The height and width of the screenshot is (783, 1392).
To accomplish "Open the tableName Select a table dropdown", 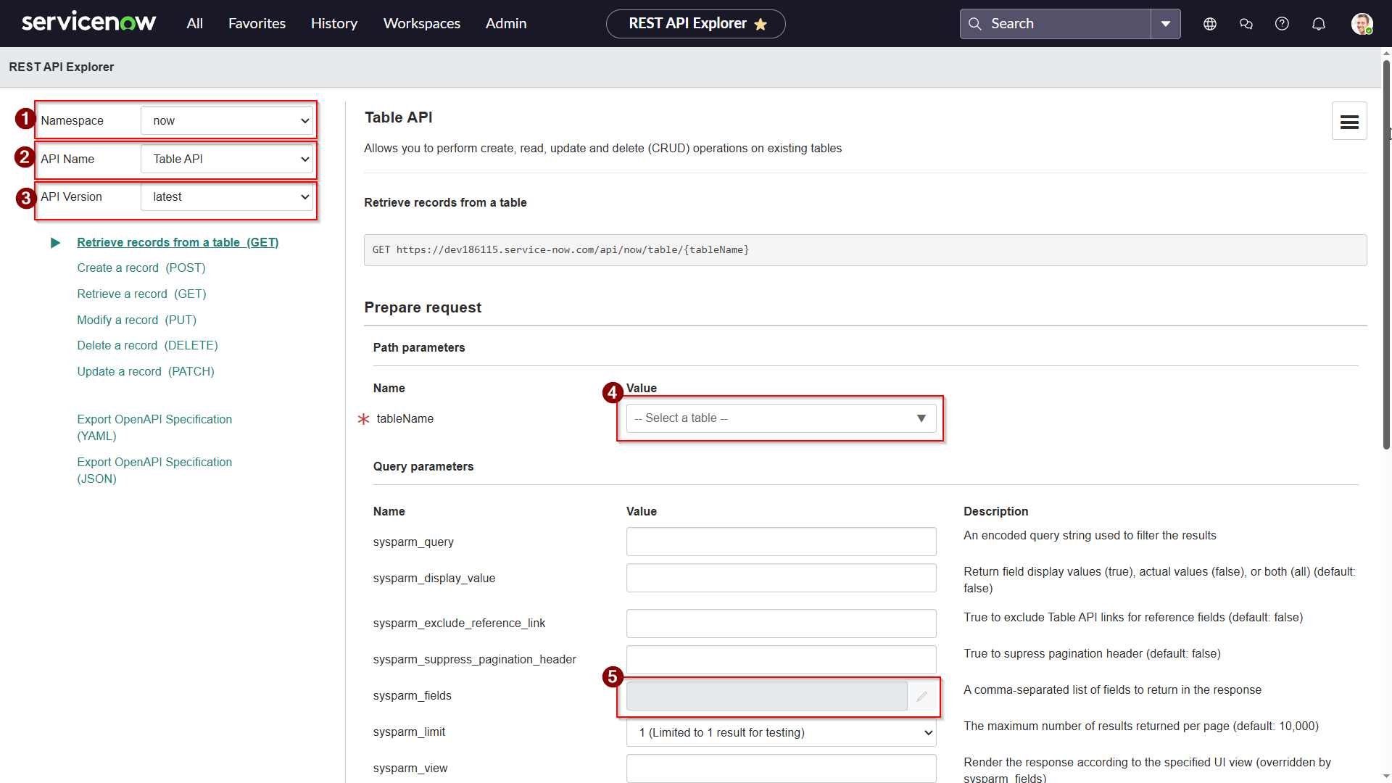I will [x=781, y=418].
